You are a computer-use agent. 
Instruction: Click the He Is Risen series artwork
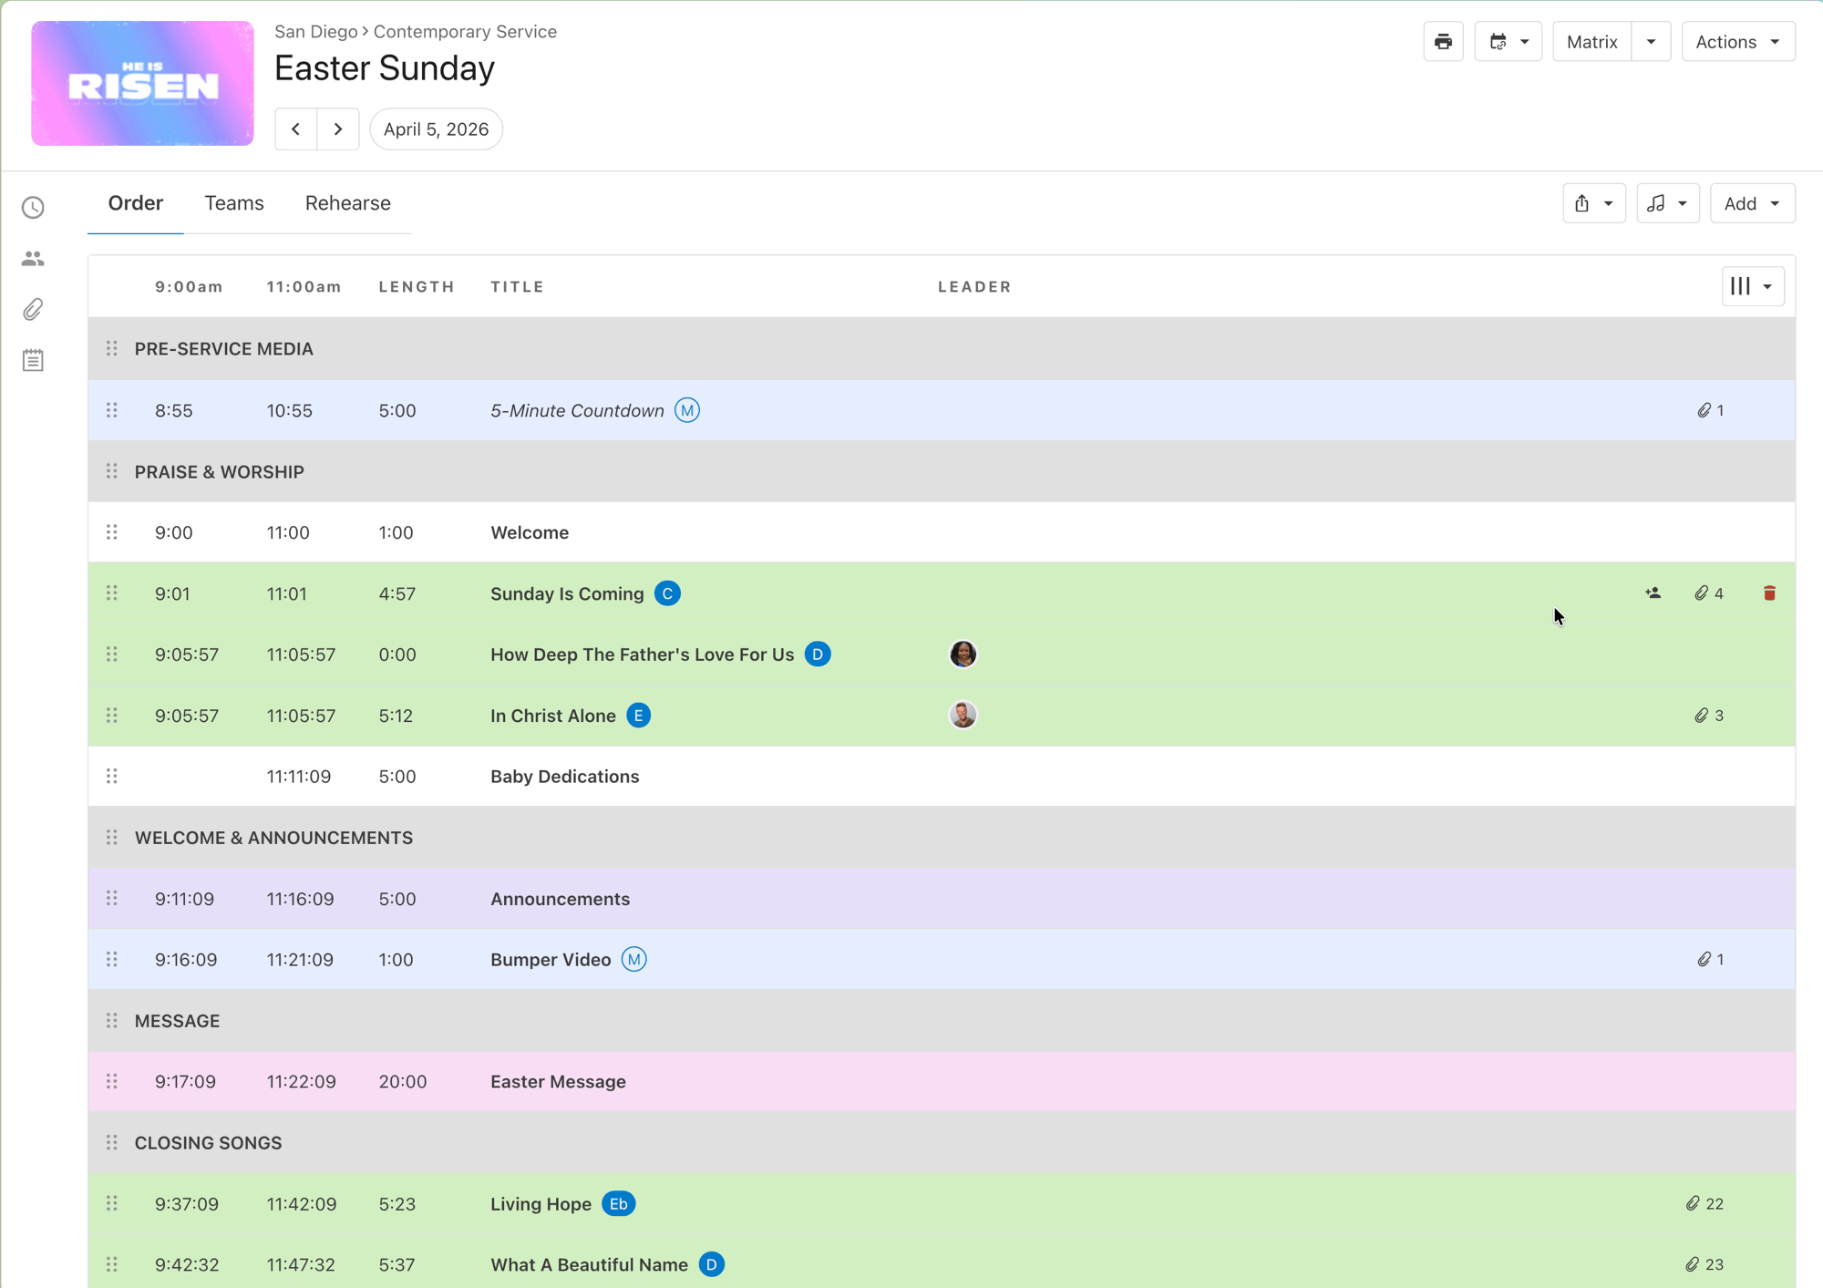(142, 84)
